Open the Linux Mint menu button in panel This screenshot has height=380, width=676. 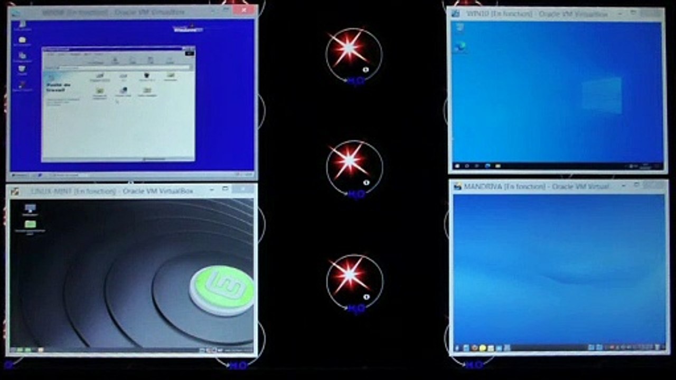pos(13,350)
